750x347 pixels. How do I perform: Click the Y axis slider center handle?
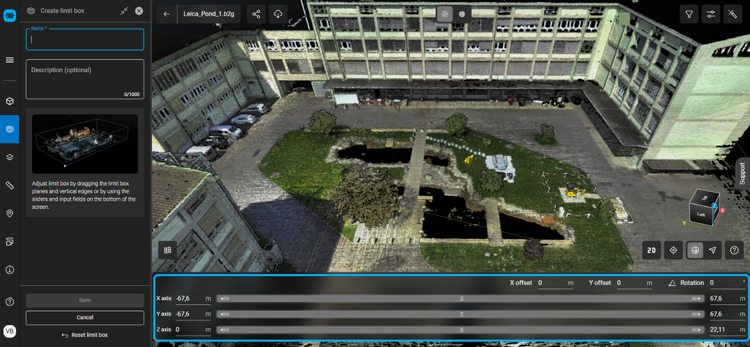click(461, 314)
